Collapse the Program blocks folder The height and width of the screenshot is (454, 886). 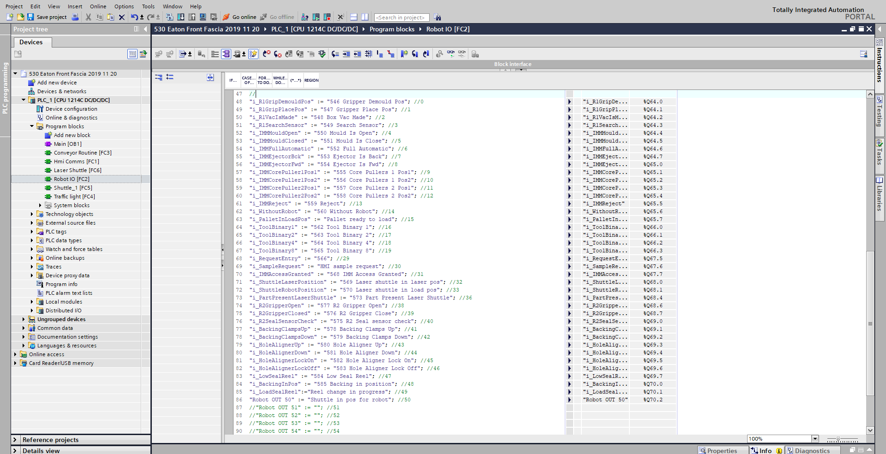32,126
